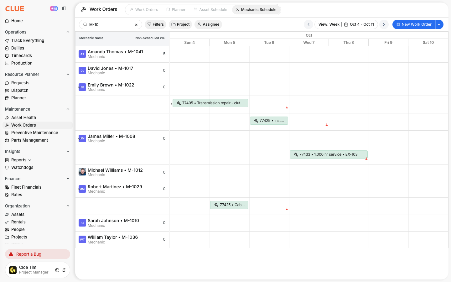Collapse the sidebar using the panel icon
Viewport: 451px width, 282px height.
click(64, 9)
